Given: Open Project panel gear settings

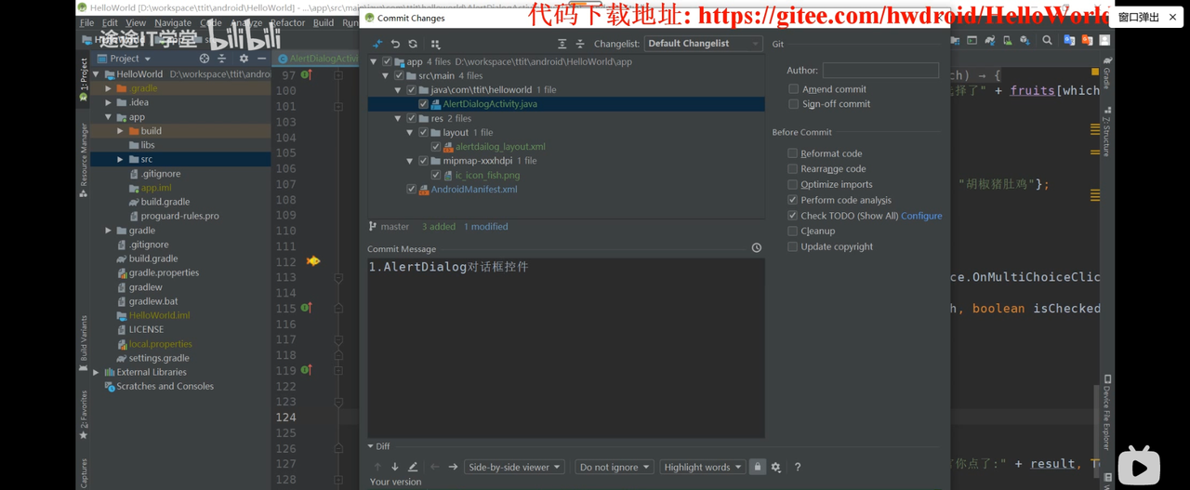Looking at the screenshot, I should (x=244, y=59).
